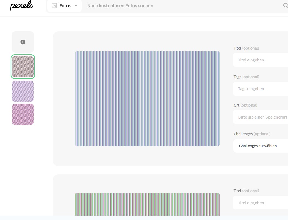The height and width of the screenshot is (220, 288).
Task: Open the 'Challenges auswählen' dropdown
Action: click(261, 146)
